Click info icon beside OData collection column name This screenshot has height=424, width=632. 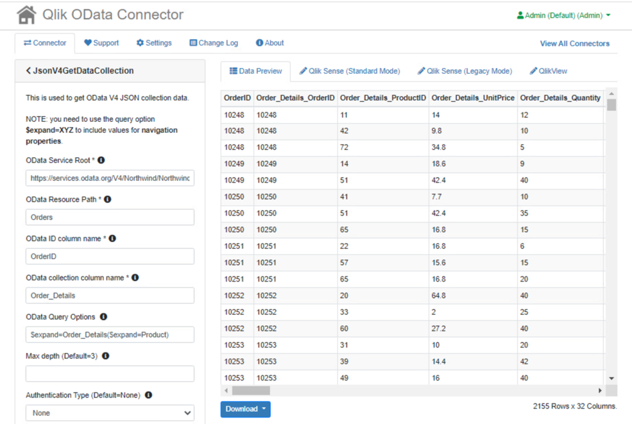click(x=135, y=278)
